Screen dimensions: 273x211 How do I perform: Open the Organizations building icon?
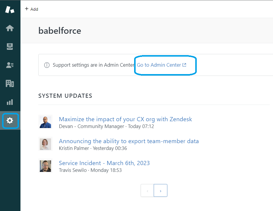pos(10,84)
